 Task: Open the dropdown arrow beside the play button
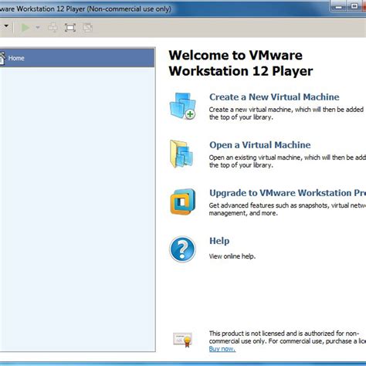pyautogui.click(x=38, y=27)
